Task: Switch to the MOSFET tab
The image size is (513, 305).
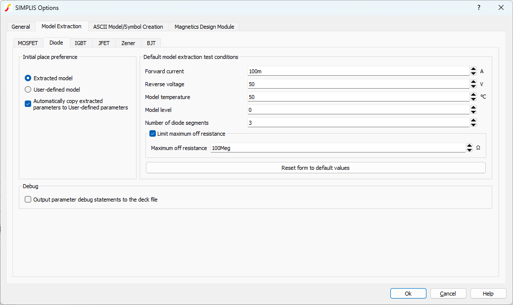Action: point(28,43)
